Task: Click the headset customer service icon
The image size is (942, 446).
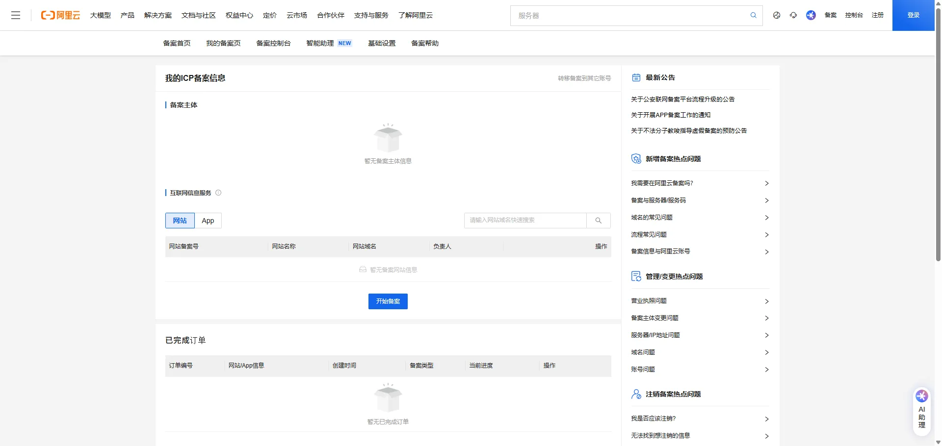Action: click(x=793, y=15)
